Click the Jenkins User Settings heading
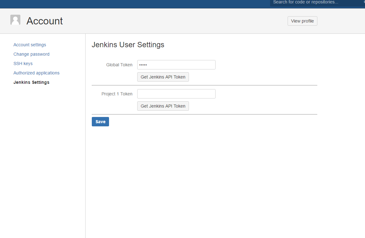This screenshot has height=238, width=365. coord(128,45)
